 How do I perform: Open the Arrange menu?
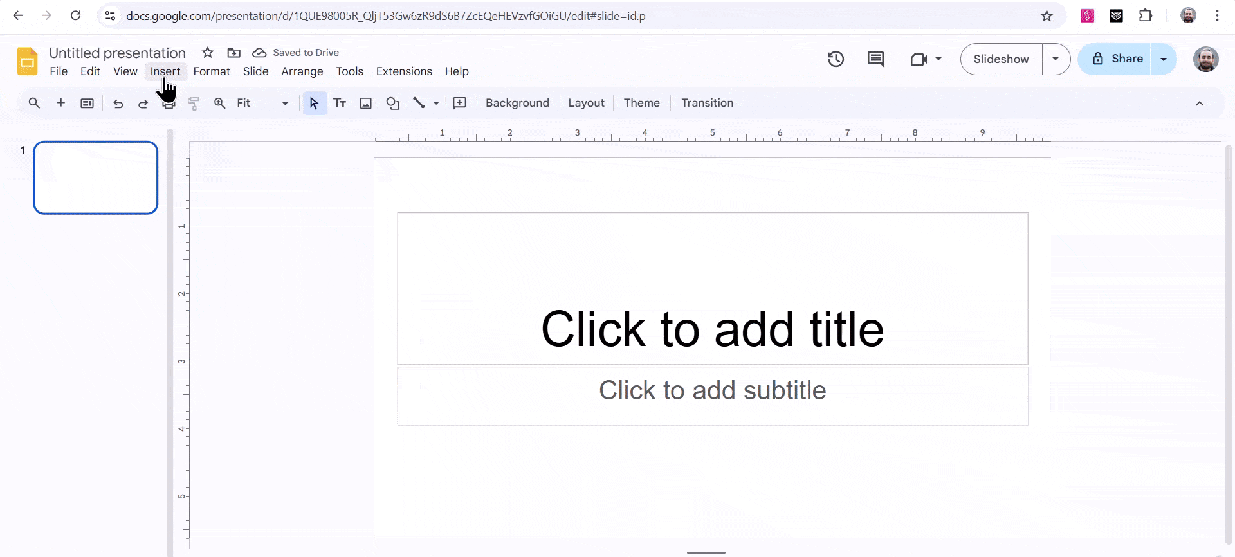tap(302, 71)
